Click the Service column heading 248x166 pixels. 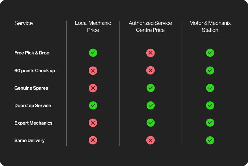(23, 23)
